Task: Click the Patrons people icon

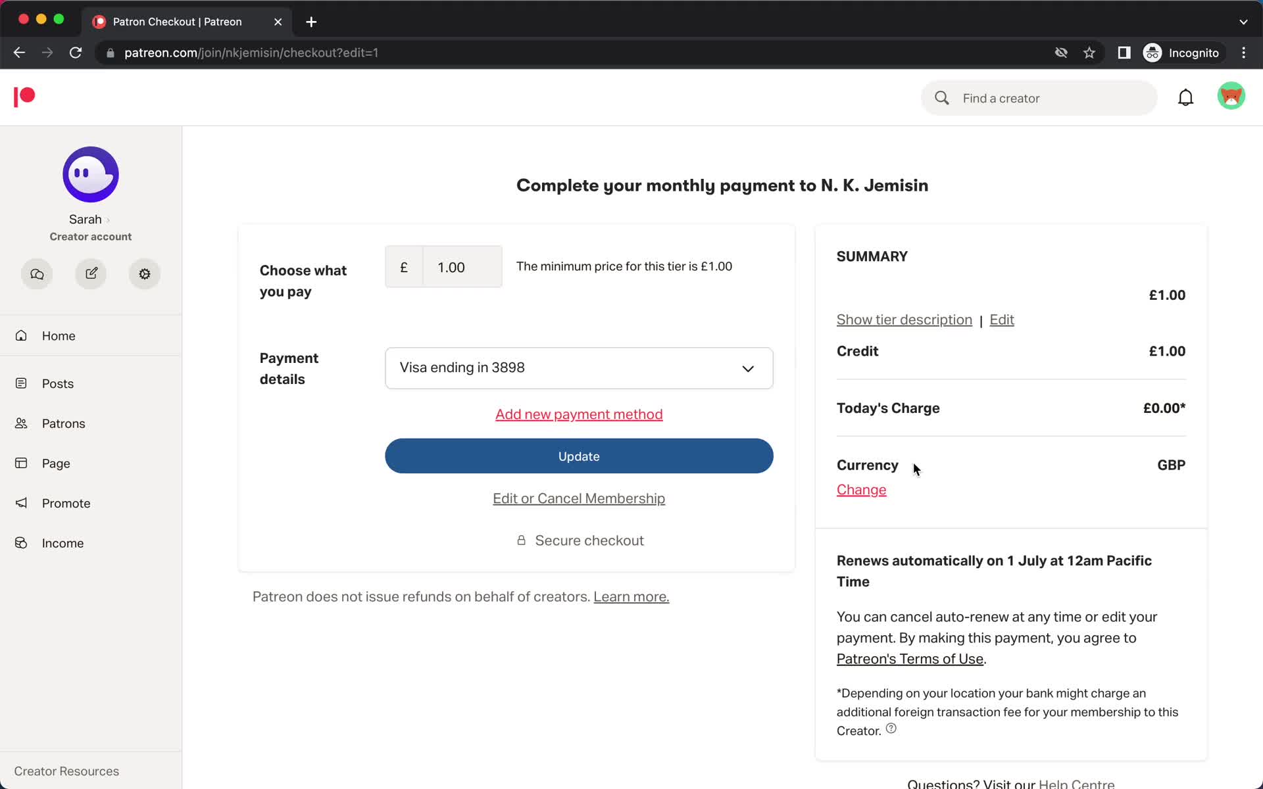Action: [x=21, y=423]
